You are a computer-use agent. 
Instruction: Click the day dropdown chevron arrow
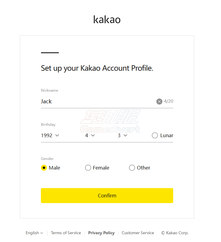125,135
